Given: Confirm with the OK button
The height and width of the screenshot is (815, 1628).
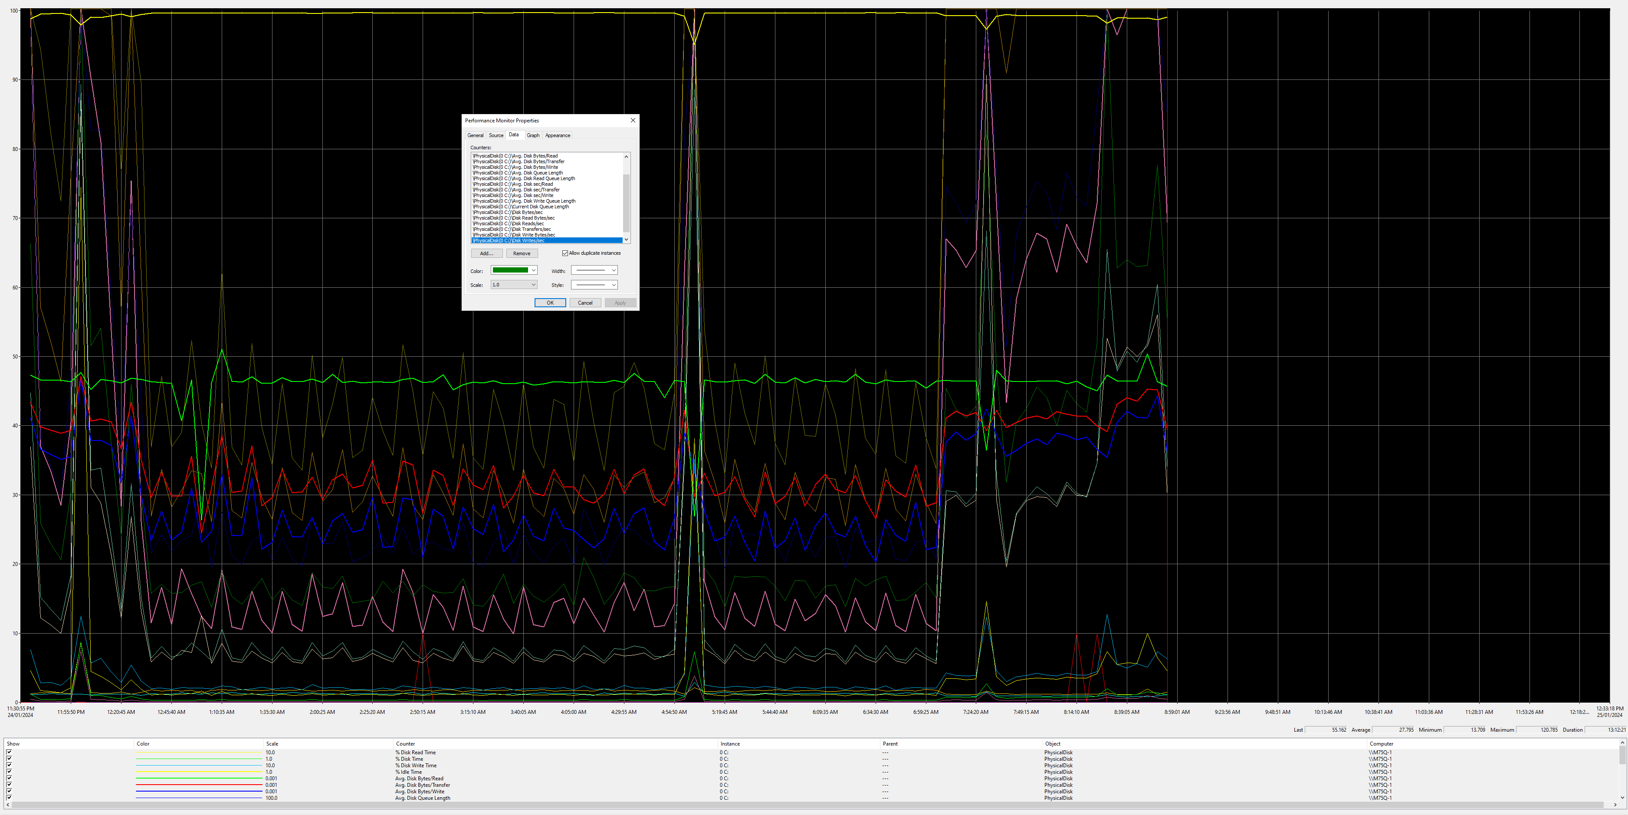Looking at the screenshot, I should pos(550,303).
